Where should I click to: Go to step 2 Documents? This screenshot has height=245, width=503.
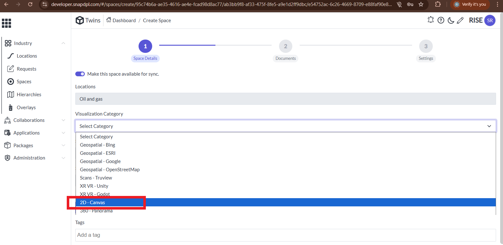(x=286, y=46)
